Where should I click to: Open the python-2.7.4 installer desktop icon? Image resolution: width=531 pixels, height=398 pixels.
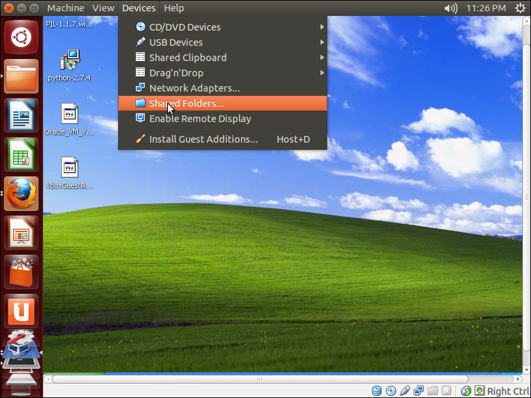tap(70, 66)
